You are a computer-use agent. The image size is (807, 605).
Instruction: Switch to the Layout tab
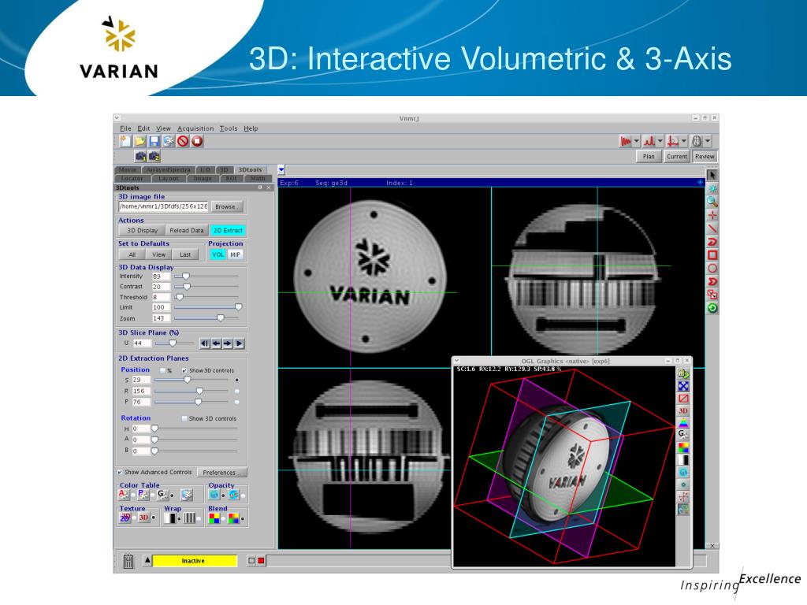169,179
